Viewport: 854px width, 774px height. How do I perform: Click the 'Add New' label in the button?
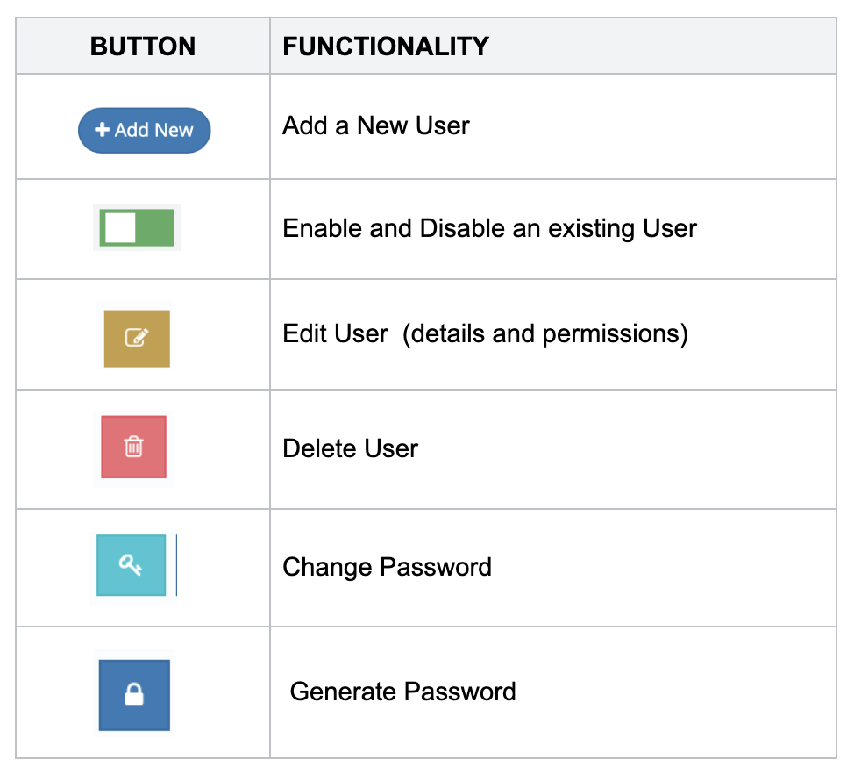tap(153, 130)
